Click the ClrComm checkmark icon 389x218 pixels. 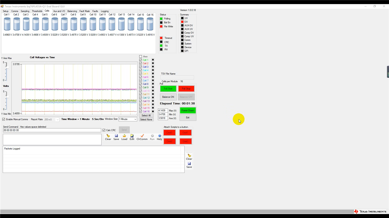click(x=142, y=136)
